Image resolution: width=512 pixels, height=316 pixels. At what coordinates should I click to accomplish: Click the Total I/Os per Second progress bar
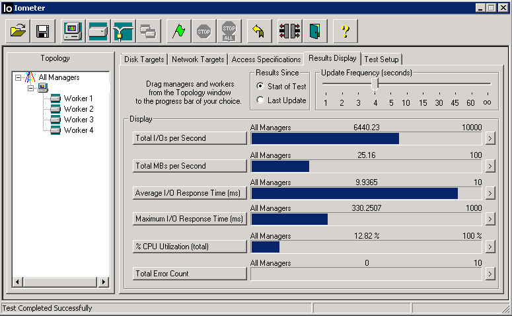click(366, 139)
